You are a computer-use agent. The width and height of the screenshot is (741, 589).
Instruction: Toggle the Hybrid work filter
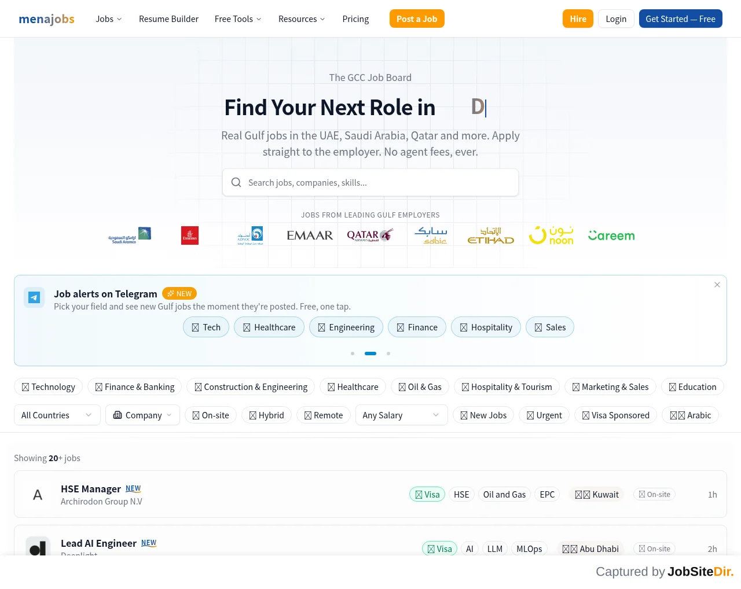click(266, 415)
